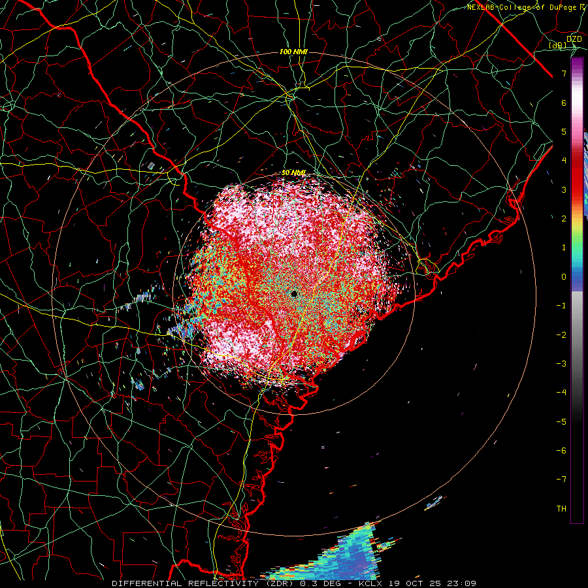Click the '-1' value on color scale
The width and height of the screenshot is (588, 588).
point(561,306)
